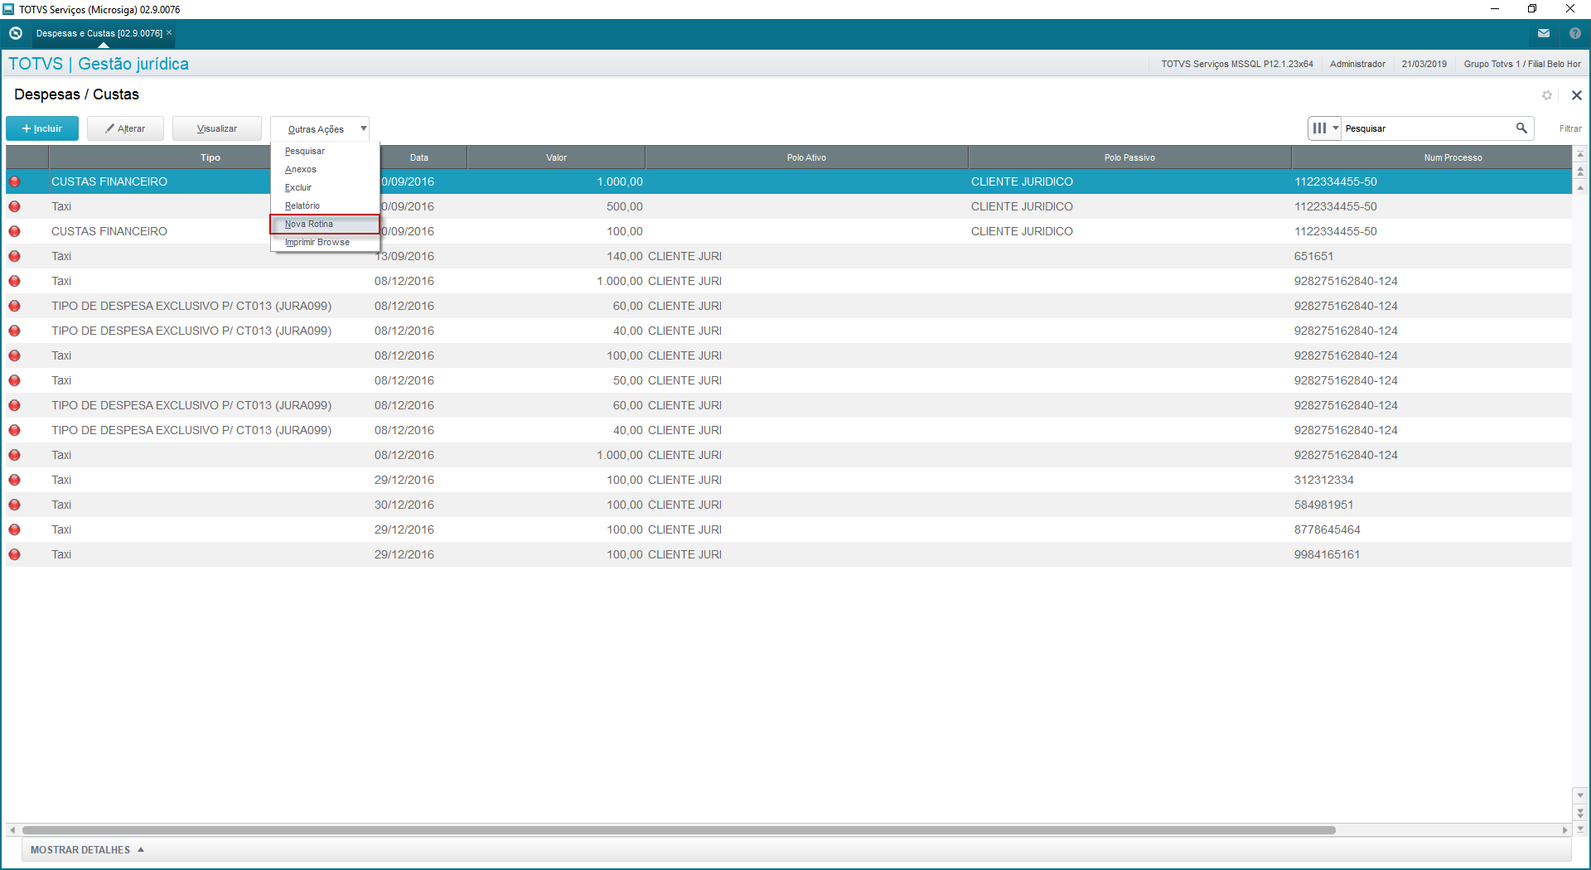Focus the Pesquisar search field
The image size is (1591, 870).
[1427, 128]
